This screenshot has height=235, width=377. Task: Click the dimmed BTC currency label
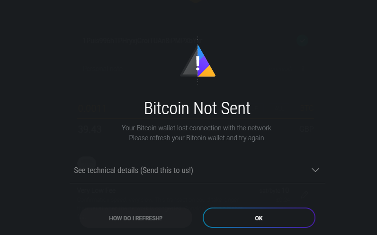pos(305,108)
